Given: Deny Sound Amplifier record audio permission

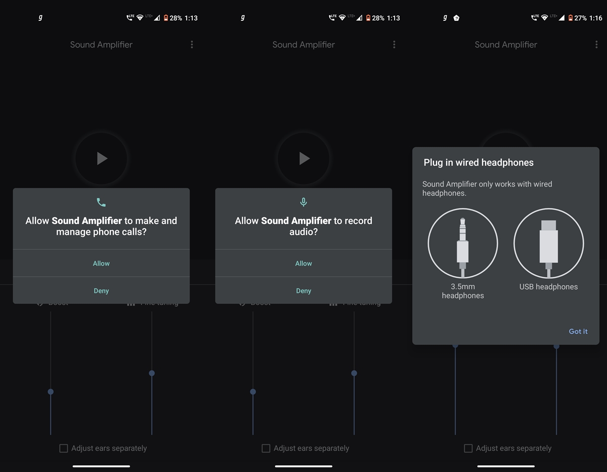Looking at the screenshot, I should pyautogui.click(x=303, y=290).
